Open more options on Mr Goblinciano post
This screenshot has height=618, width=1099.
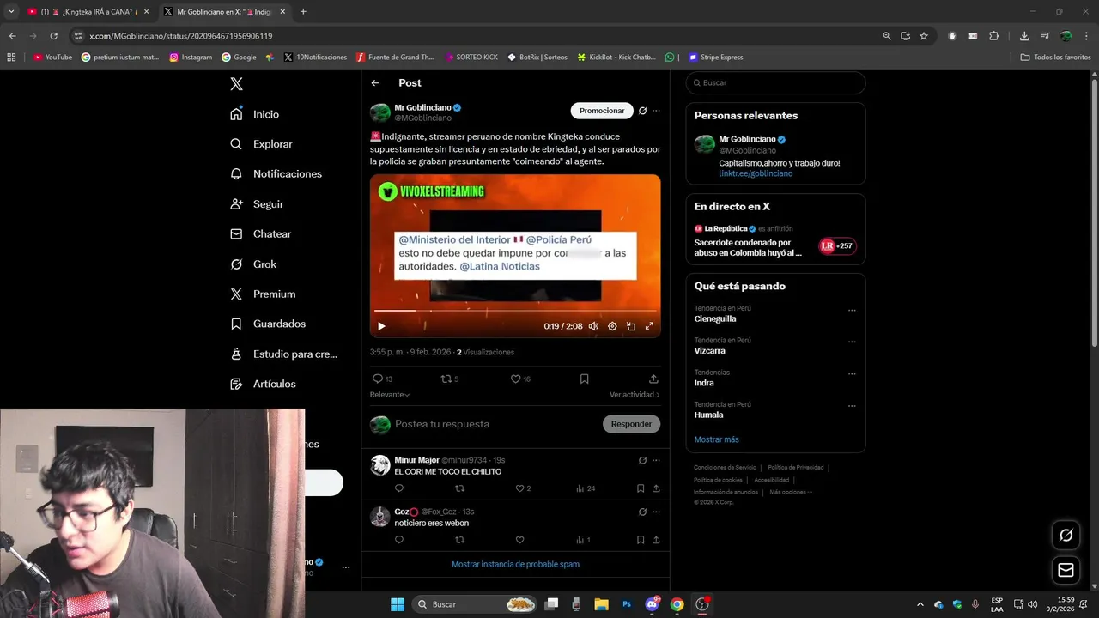(656, 111)
